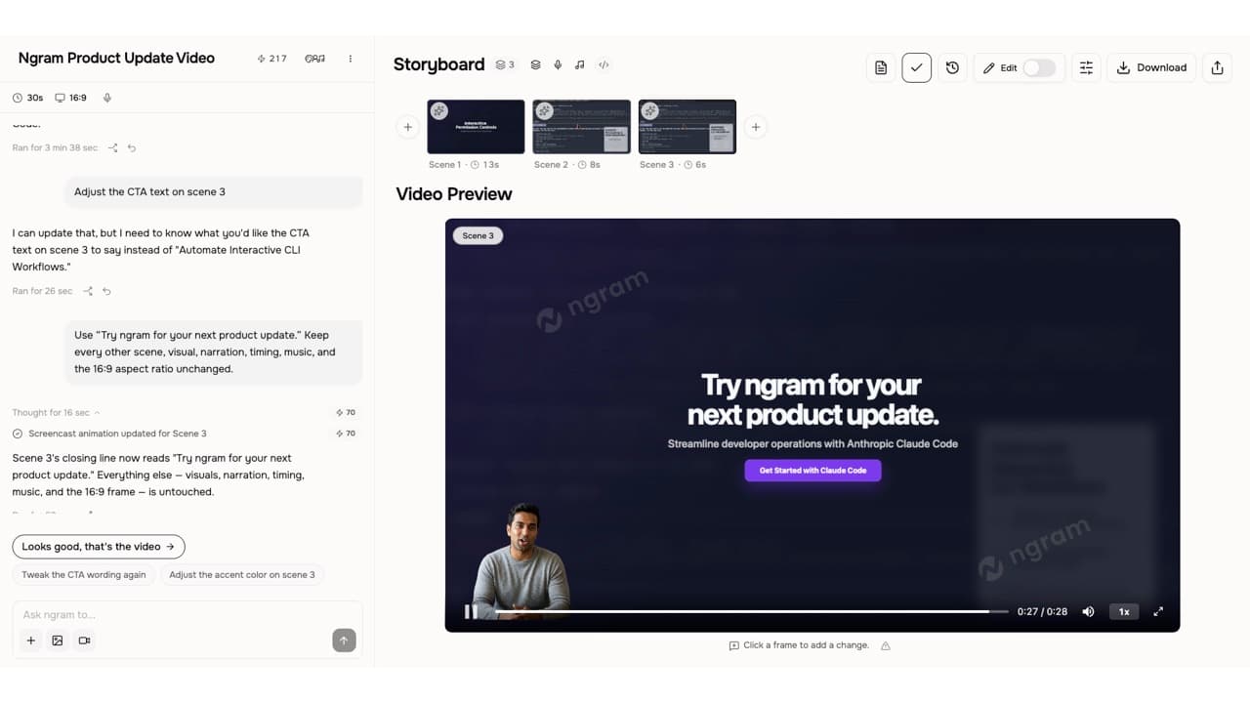
Task: Click the Download button
Action: (1151, 67)
